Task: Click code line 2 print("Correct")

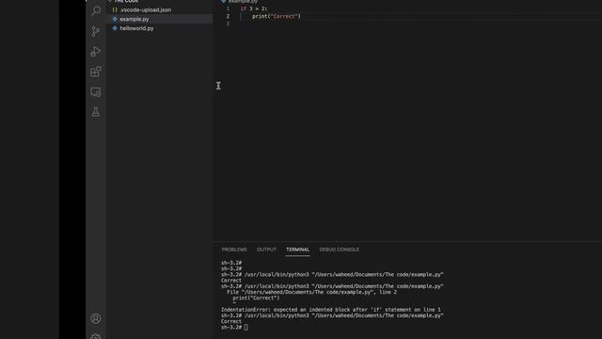Action: coord(277,16)
